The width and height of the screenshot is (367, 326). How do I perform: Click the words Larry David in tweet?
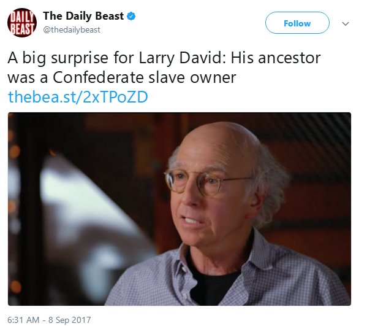coord(180,58)
